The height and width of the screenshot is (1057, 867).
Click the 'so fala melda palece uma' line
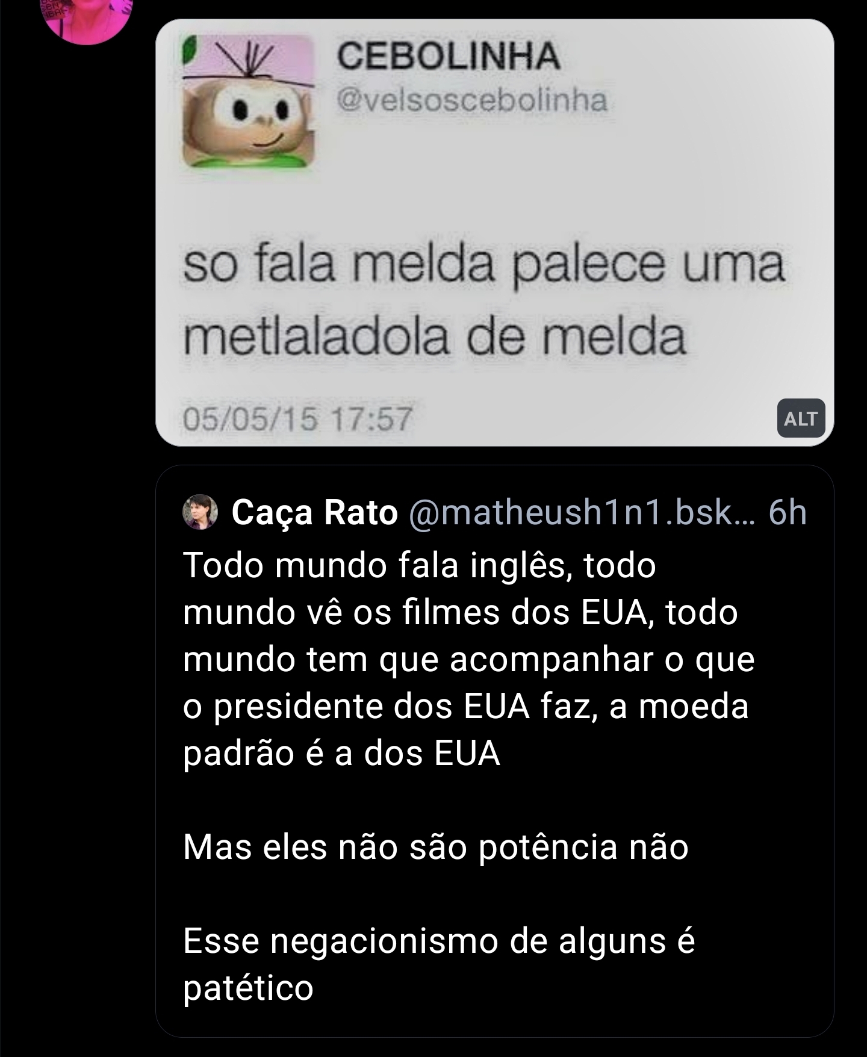pos(483,265)
